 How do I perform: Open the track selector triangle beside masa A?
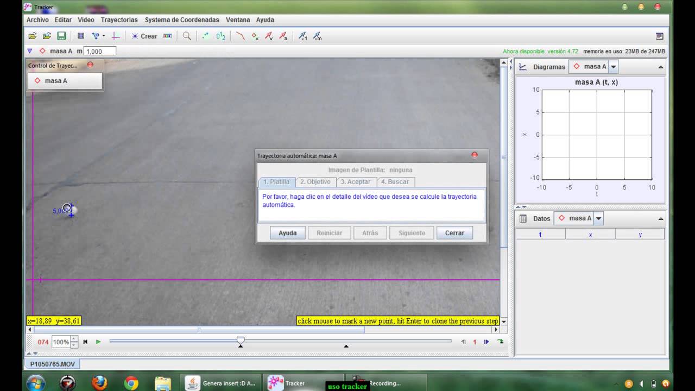tap(30, 51)
